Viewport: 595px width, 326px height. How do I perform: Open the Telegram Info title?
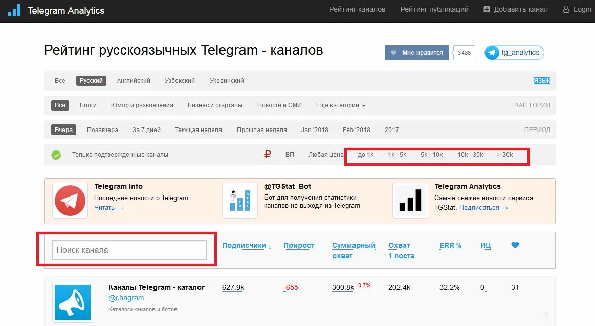tap(118, 186)
